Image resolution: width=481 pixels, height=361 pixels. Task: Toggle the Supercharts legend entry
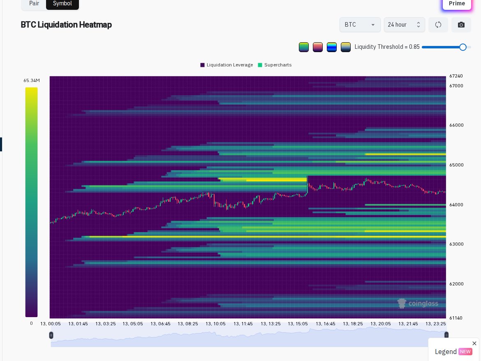pyautogui.click(x=275, y=65)
